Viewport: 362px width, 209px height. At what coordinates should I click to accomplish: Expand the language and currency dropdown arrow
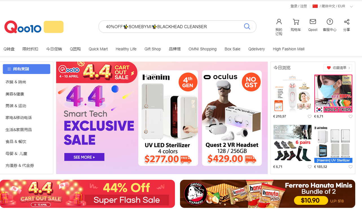tap(351, 6)
